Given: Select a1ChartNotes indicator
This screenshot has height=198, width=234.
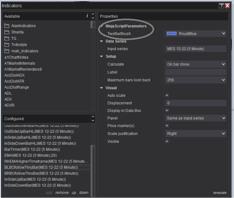Looking at the screenshot, I should click(16, 57).
